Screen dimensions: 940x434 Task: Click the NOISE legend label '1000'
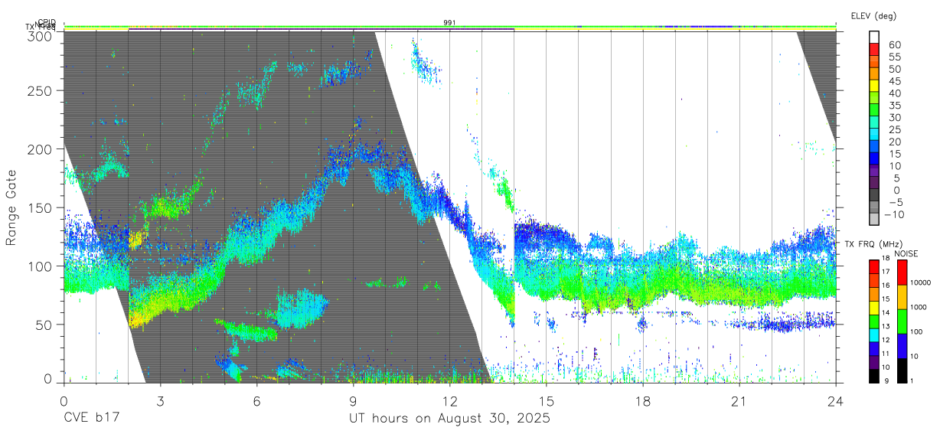point(919,307)
